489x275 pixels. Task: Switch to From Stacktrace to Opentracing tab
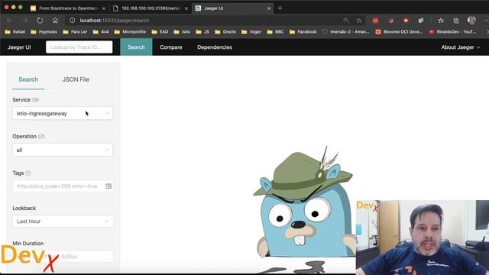(x=68, y=8)
